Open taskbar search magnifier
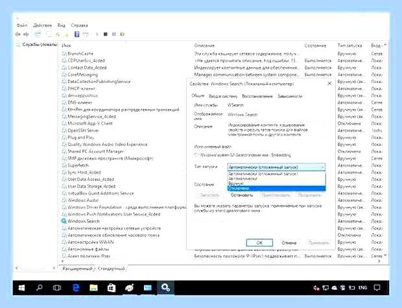This screenshot has height=308, width=402. point(39,288)
